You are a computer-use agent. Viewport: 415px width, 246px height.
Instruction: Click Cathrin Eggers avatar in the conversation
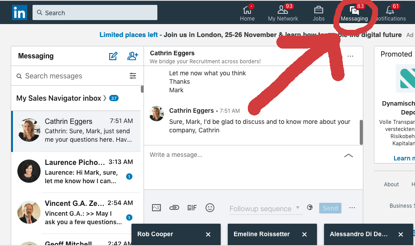point(157,114)
